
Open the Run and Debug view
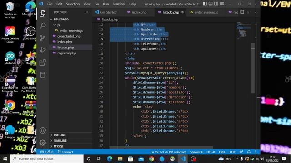pyautogui.click(x=42, y=50)
